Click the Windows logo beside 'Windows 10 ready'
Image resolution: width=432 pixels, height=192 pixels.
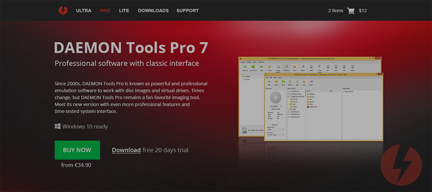pyautogui.click(x=58, y=126)
